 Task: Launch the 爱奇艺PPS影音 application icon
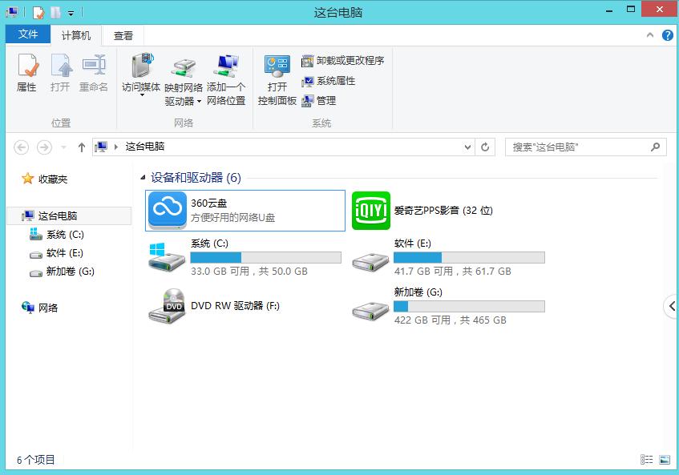370,211
